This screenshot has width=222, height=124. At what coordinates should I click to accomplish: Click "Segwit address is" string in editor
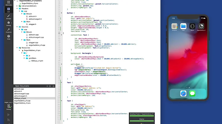click(x=90, y=88)
